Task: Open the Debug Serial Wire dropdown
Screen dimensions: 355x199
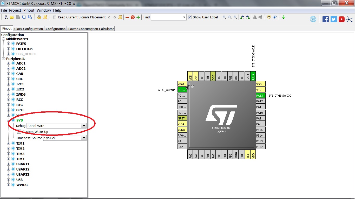Action: 84,126
